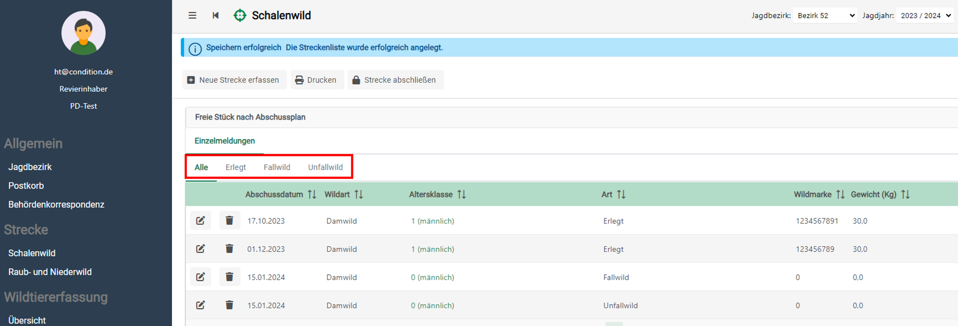This screenshot has height=326, width=958.
Task: Switch to the Erlegt filter tab
Action: tap(235, 167)
